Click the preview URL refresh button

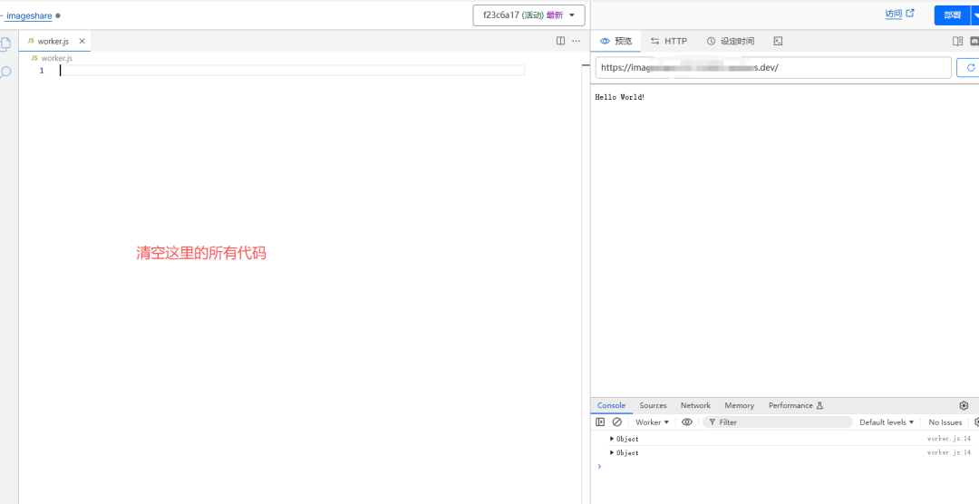(x=970, y=68)
